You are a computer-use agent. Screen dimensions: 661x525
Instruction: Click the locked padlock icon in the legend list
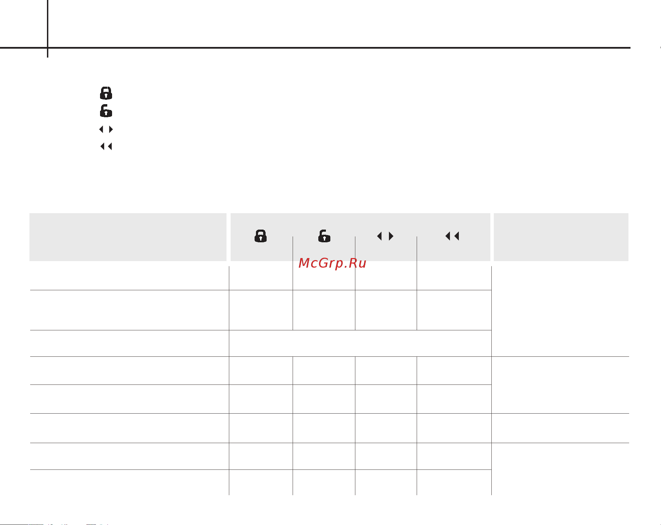[106, 93]
